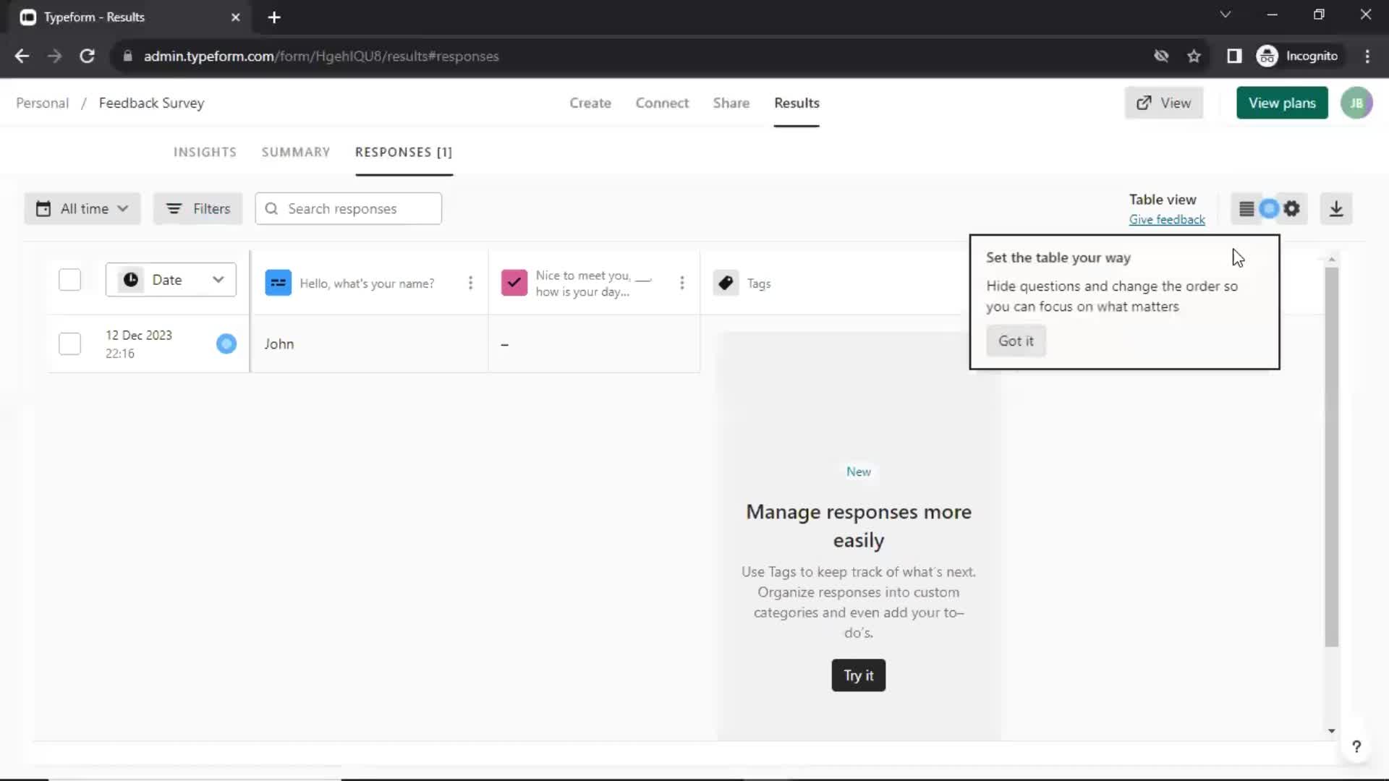The height and width of the screenshot is (781, 1389).
Task: Open form preview with View button
Action: 1163,103
